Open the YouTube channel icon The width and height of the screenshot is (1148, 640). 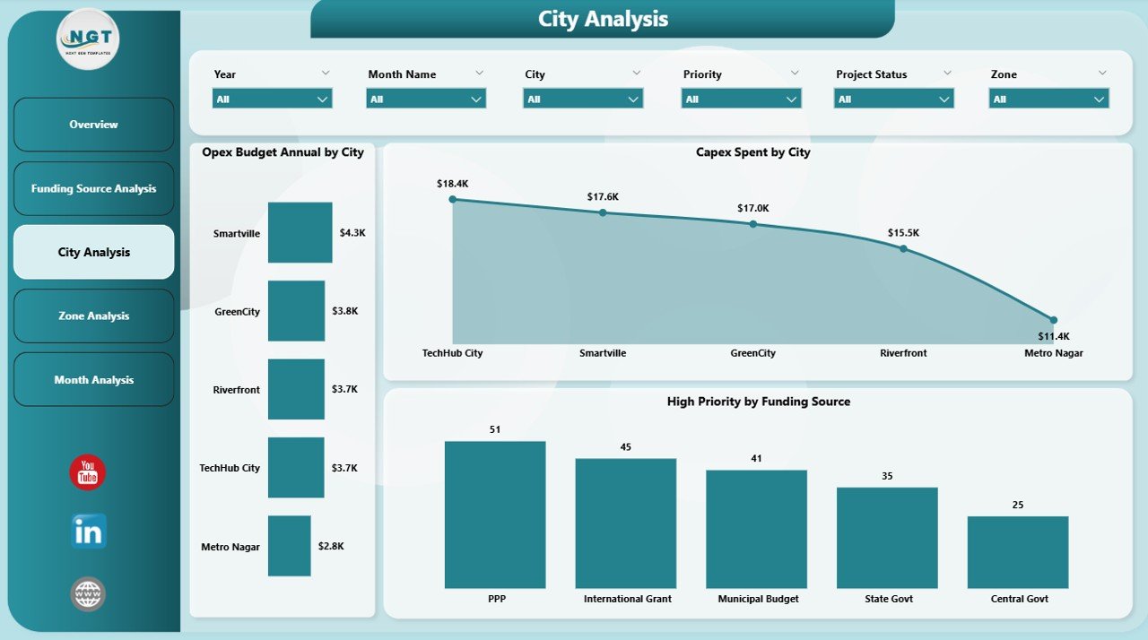[87, 472]
